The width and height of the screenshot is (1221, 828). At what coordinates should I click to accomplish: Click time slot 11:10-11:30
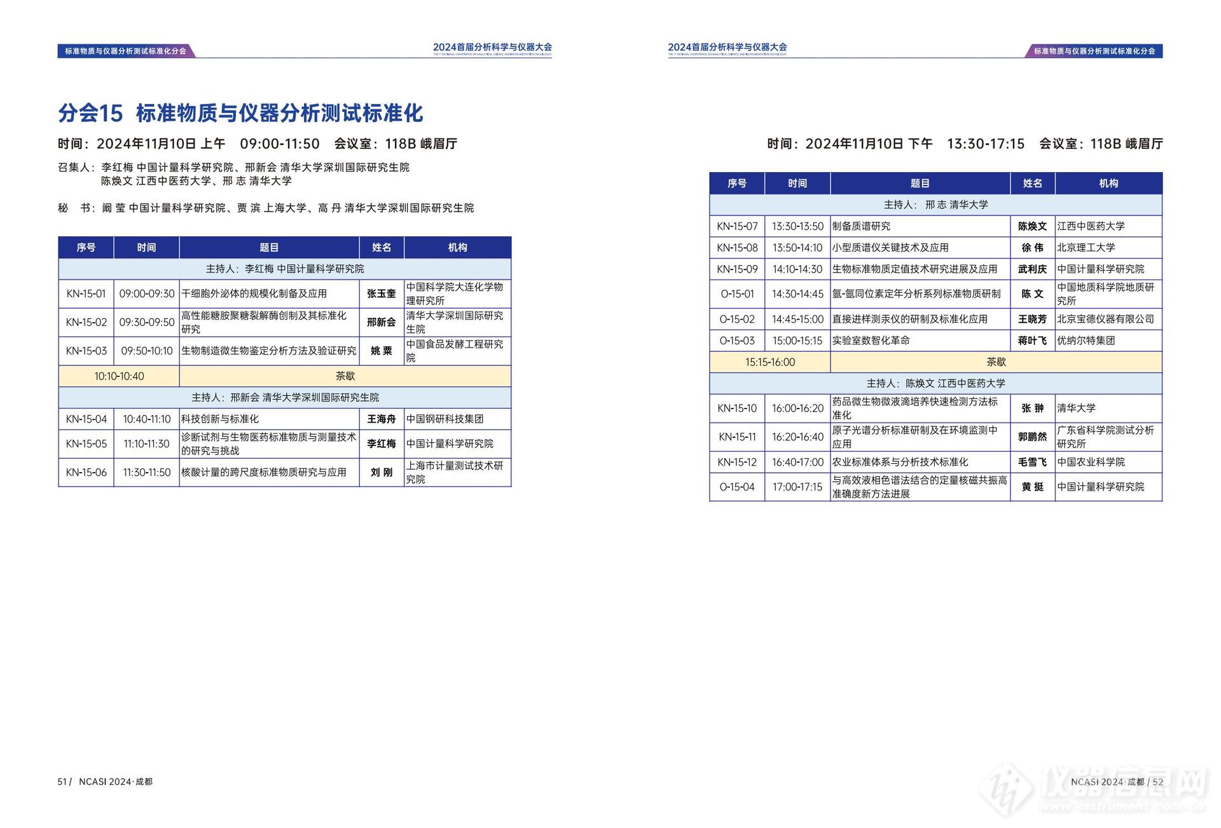[x=147, y=444]
